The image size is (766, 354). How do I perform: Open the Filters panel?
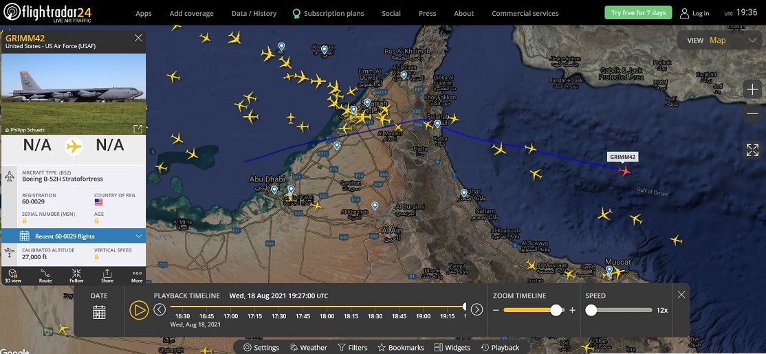pyautogui.click(x=353, y=348)
